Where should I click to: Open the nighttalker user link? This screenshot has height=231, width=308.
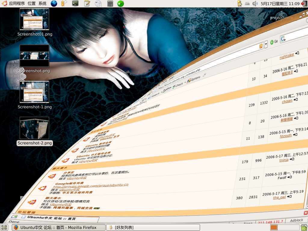coord(287,56)
